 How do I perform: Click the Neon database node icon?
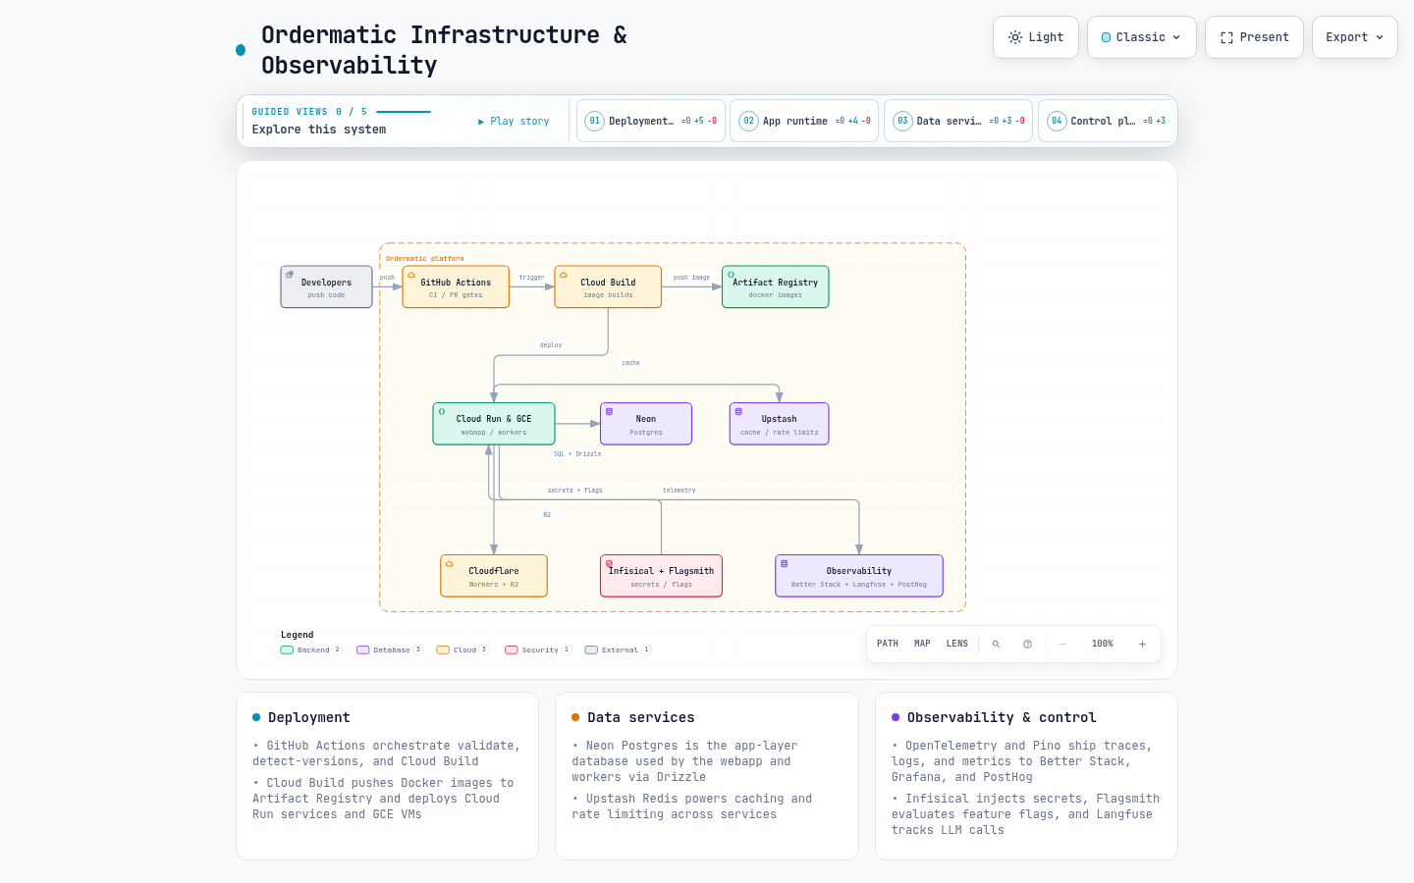(x=609, y=412)
